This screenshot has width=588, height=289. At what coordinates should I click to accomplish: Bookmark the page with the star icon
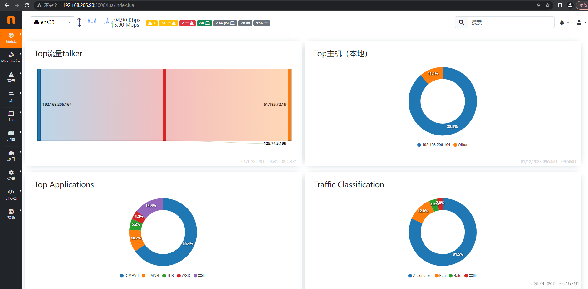coord(548,5)
